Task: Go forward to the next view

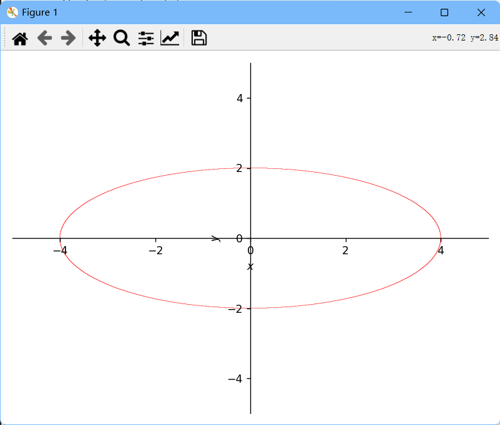Action: click(x=68, y=38)
